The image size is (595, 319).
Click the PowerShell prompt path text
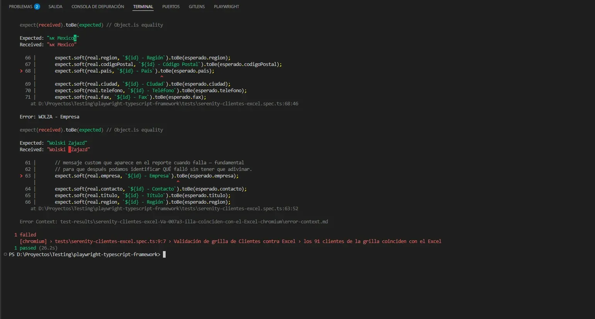pos(84,254)
